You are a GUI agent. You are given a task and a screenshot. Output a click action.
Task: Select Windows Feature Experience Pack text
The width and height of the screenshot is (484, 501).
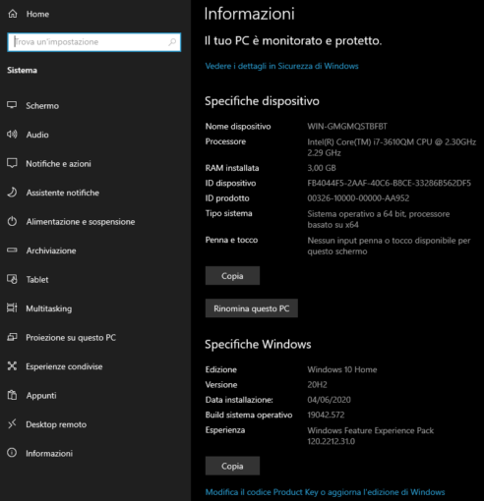point(371,436)
